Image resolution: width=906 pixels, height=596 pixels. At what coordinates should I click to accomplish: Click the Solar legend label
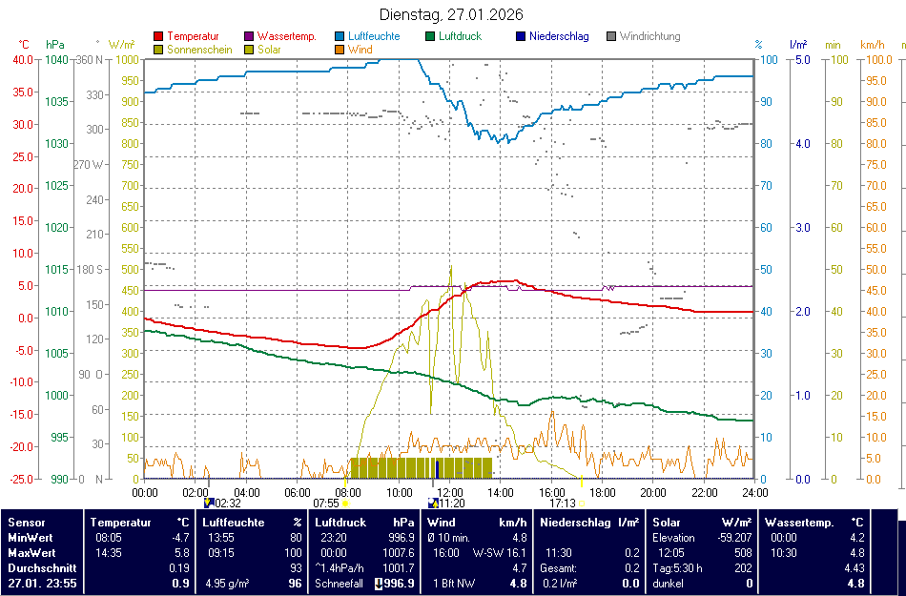coord(269,50)
